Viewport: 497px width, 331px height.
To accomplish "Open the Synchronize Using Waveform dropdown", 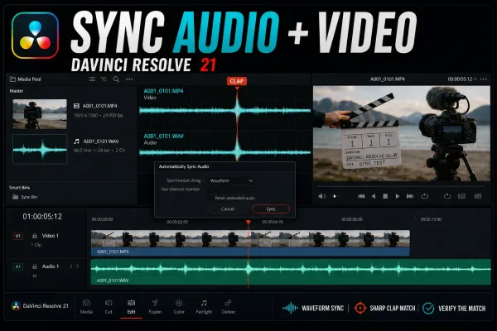I will [231, 180].
